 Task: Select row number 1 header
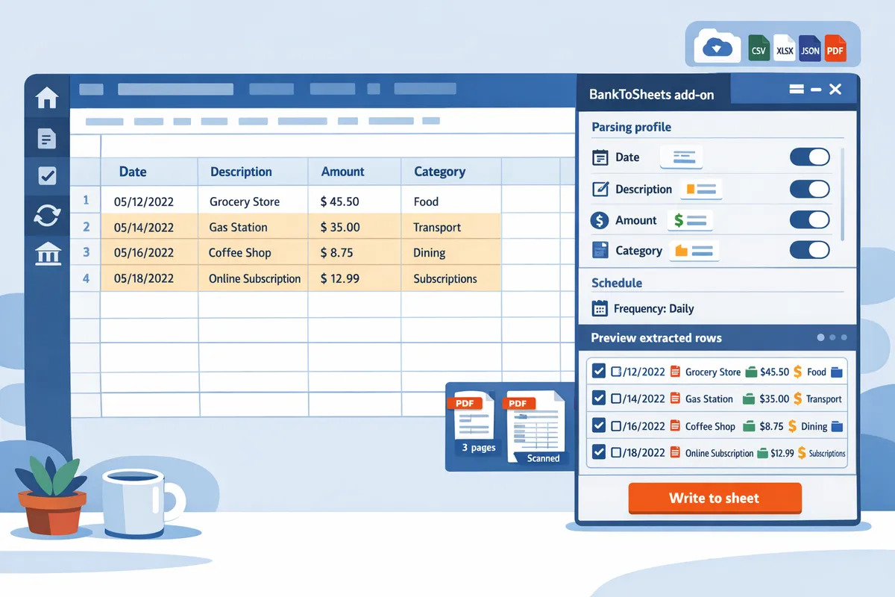click(86, 200)
